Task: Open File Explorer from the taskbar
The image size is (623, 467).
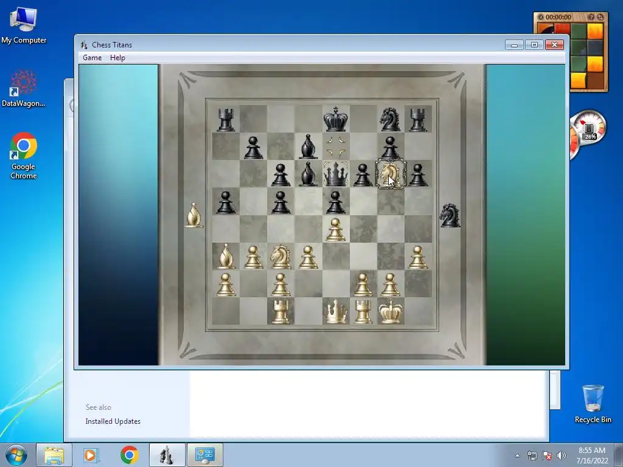Action: pyautogui.click(x=54, y=455)
